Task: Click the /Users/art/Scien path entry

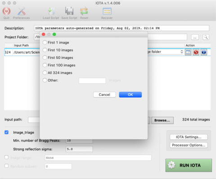Action: click(27, 52)
